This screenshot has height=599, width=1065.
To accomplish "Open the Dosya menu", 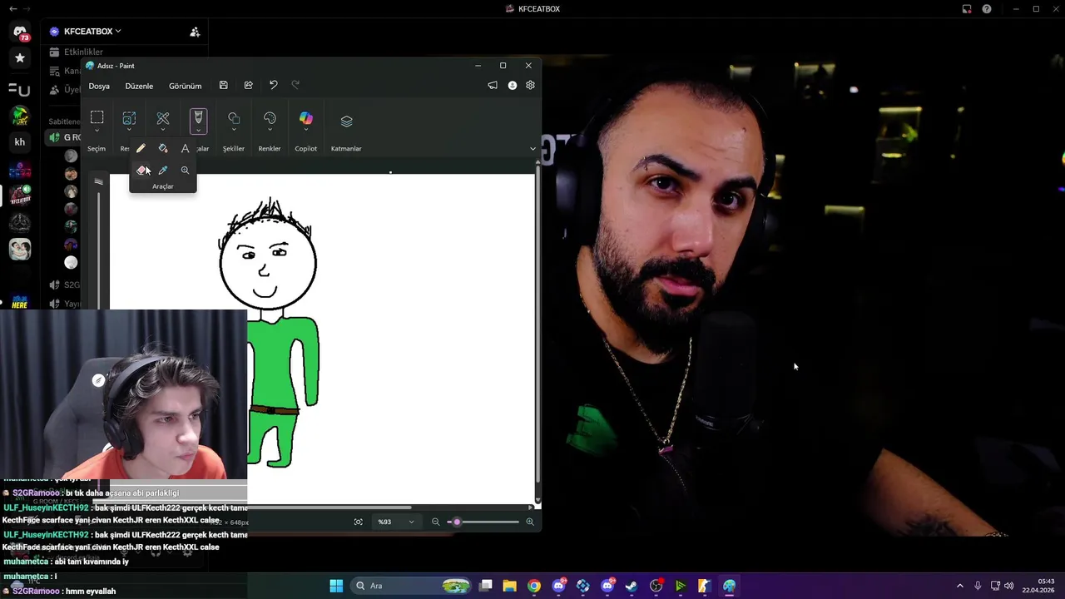I will click(99, 86).
